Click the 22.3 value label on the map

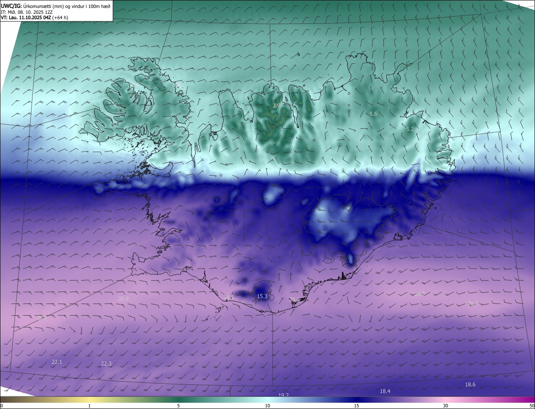(106, 364)
